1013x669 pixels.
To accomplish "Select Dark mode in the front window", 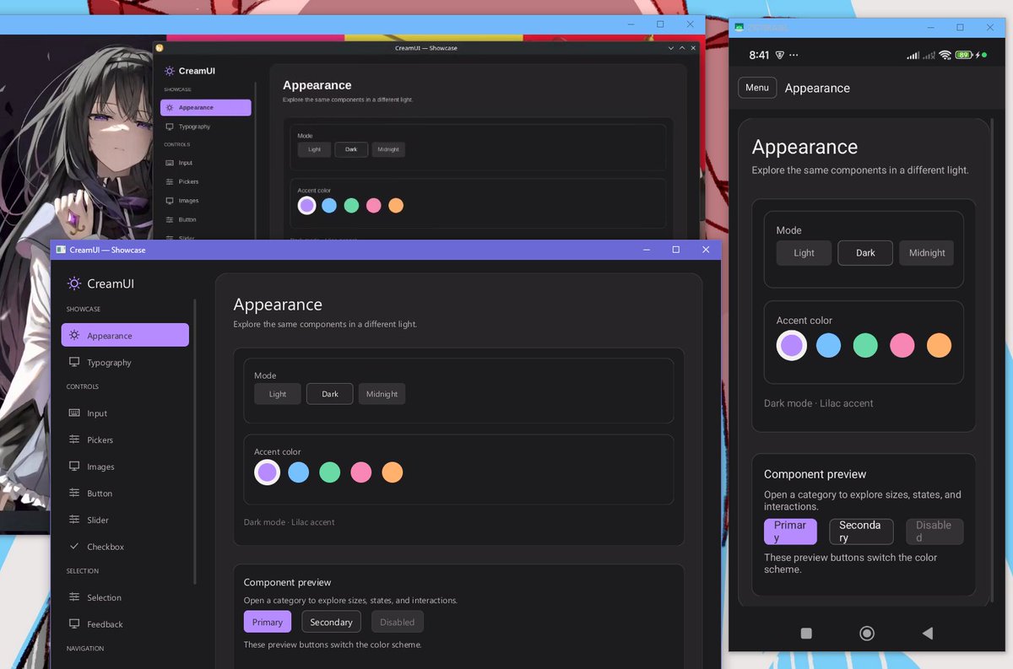I will (330, 394).
